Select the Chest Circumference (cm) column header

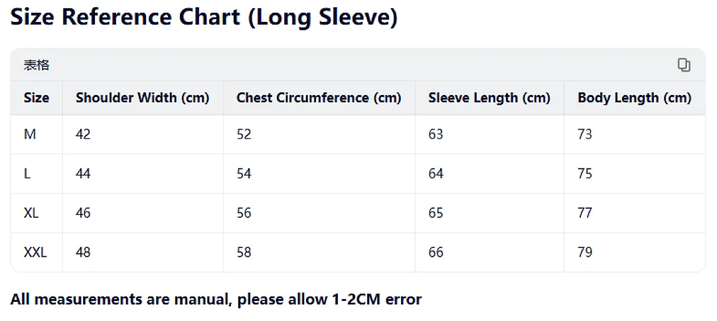coord(319,97)
